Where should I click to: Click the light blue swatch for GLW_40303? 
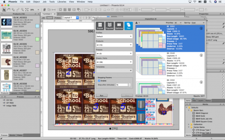tap(37, 22)
